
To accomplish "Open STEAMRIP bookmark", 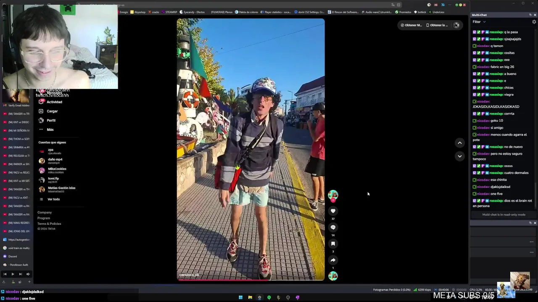I will (x=169, y=12).
